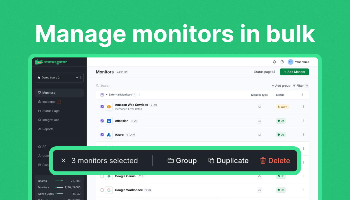
Task: Click the Boards usage progress bar
Action: coord(59,181)
